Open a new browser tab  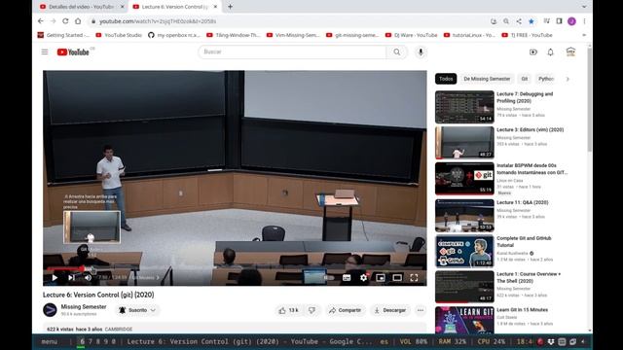pos(230,7)
